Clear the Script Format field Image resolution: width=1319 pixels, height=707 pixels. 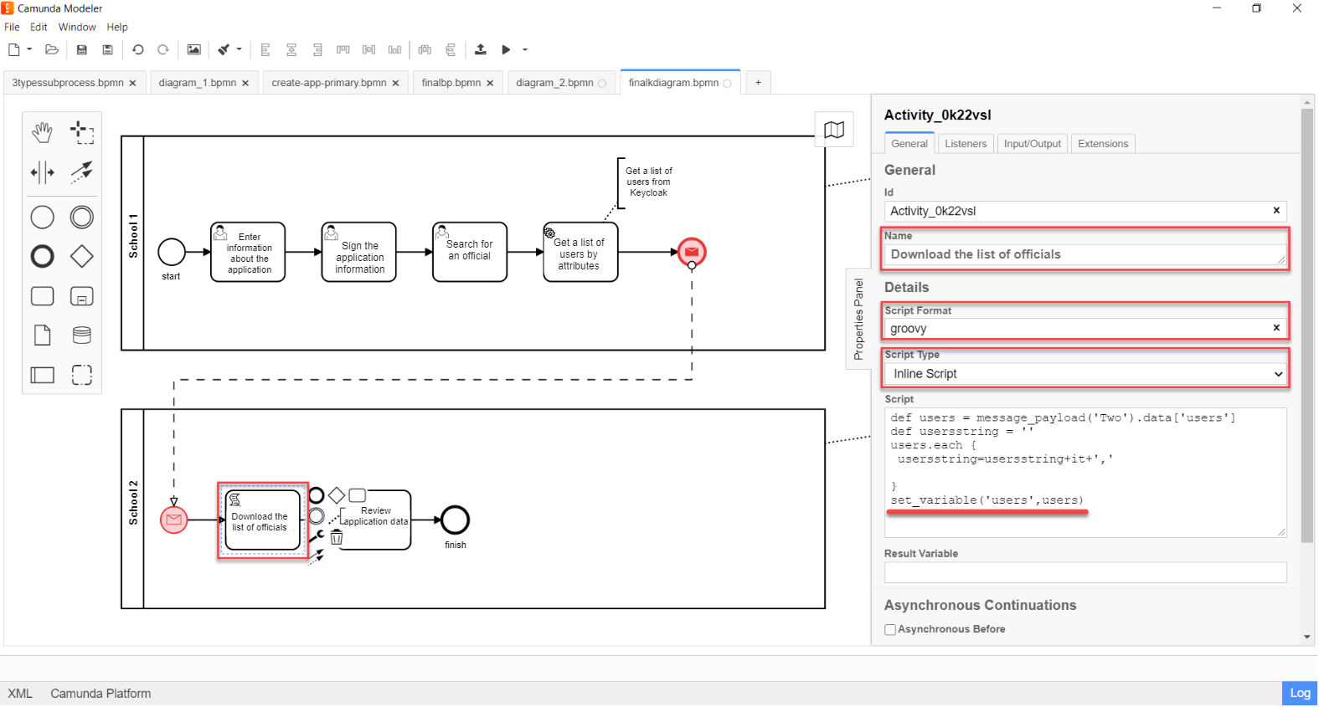(x=1276, y=328)
